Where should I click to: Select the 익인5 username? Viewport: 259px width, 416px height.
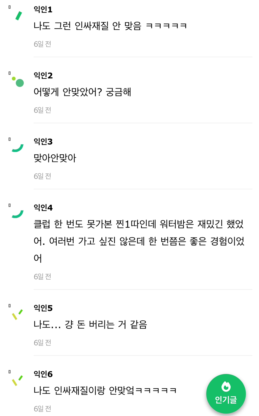[x=43, y=308]
